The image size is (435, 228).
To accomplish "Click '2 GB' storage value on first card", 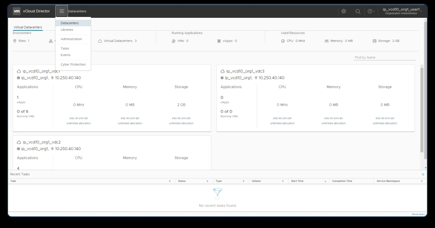I will tap(181, 105).
